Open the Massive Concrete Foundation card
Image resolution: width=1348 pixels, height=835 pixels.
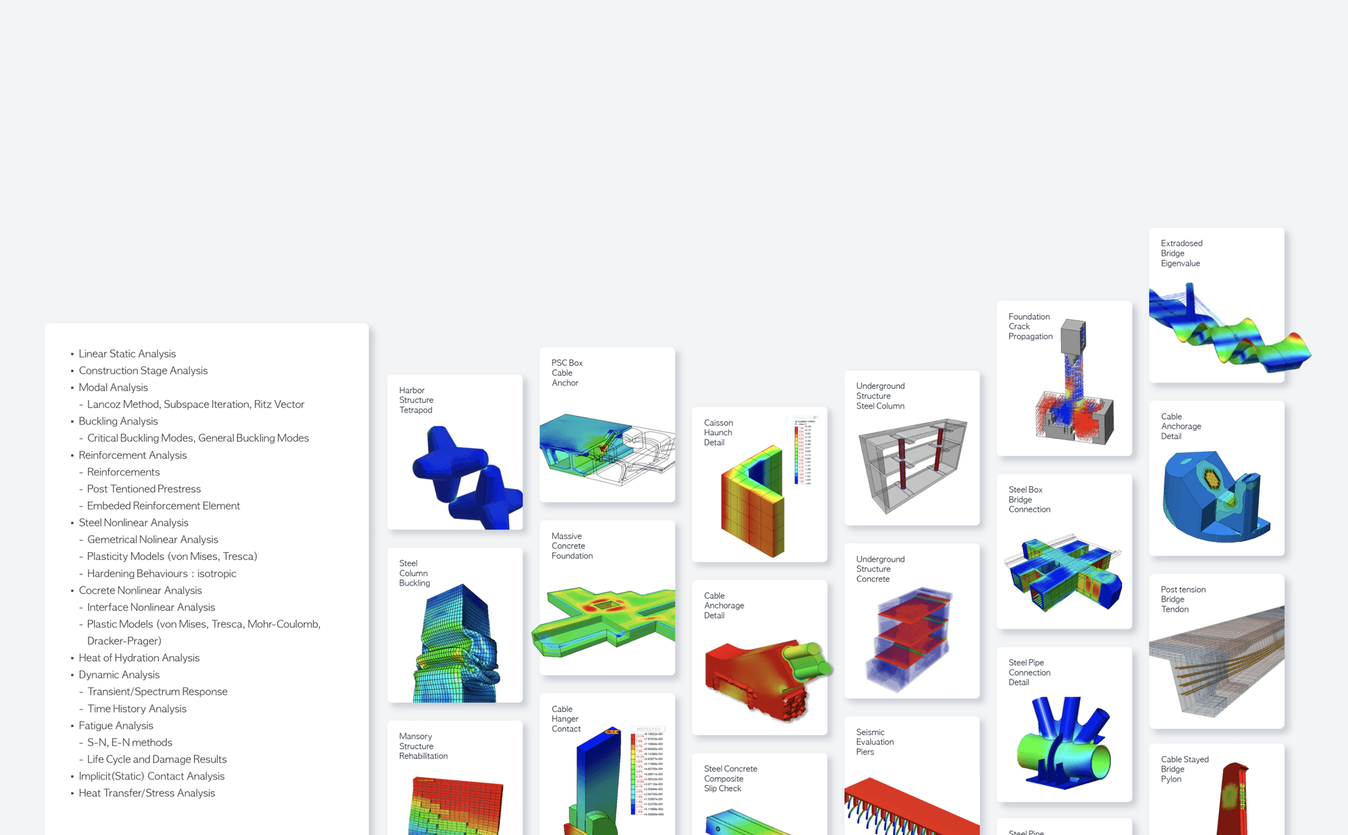tap(607, 598)
